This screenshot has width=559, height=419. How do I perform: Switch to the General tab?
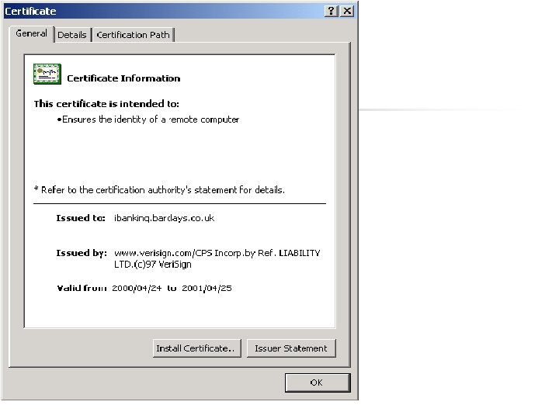coord(31,33)
